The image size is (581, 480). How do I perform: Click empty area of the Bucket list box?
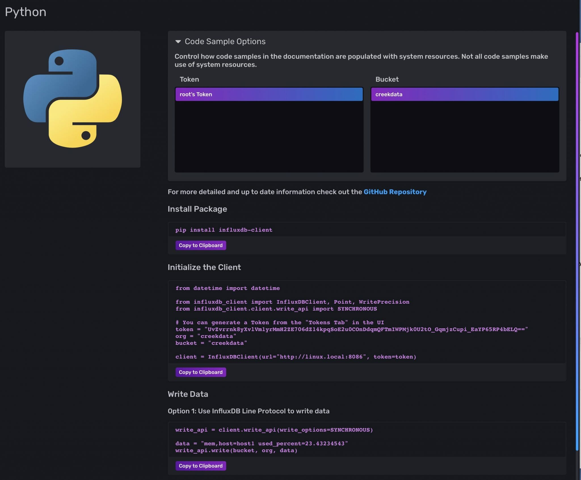pos(464,136)
